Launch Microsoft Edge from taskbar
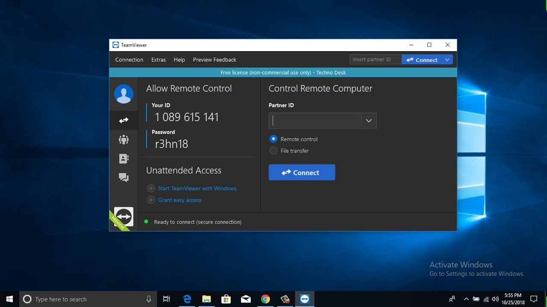The image size is (547, 307). [x=187, y=299]
